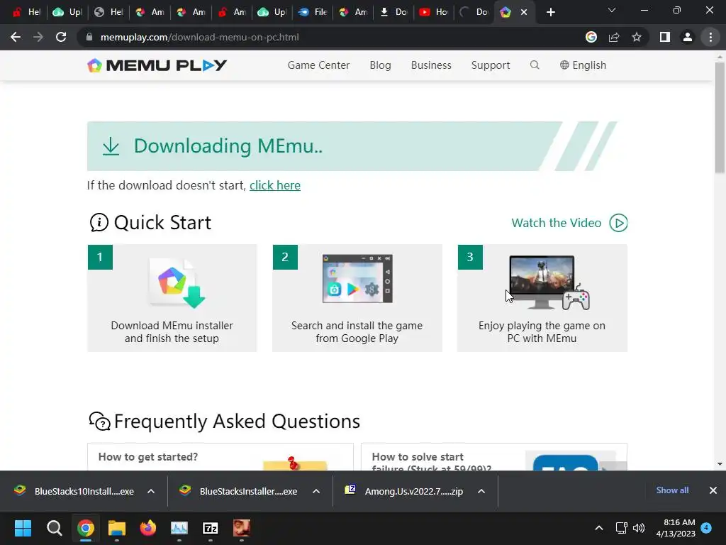Reload the current page
This screenshot has width=726, height=545.
(61, 37)
